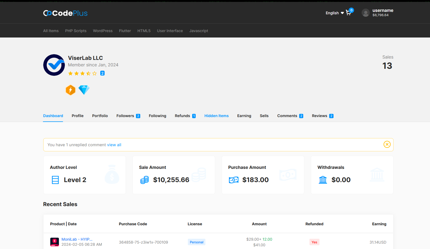Click the Level 2 text
430x249 pixels.
point(75,180)
